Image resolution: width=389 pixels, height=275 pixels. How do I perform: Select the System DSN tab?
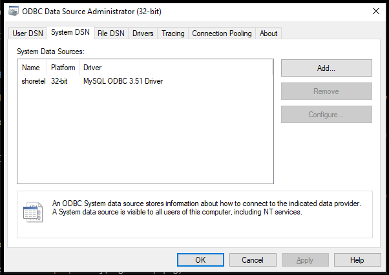coord(70,33)
